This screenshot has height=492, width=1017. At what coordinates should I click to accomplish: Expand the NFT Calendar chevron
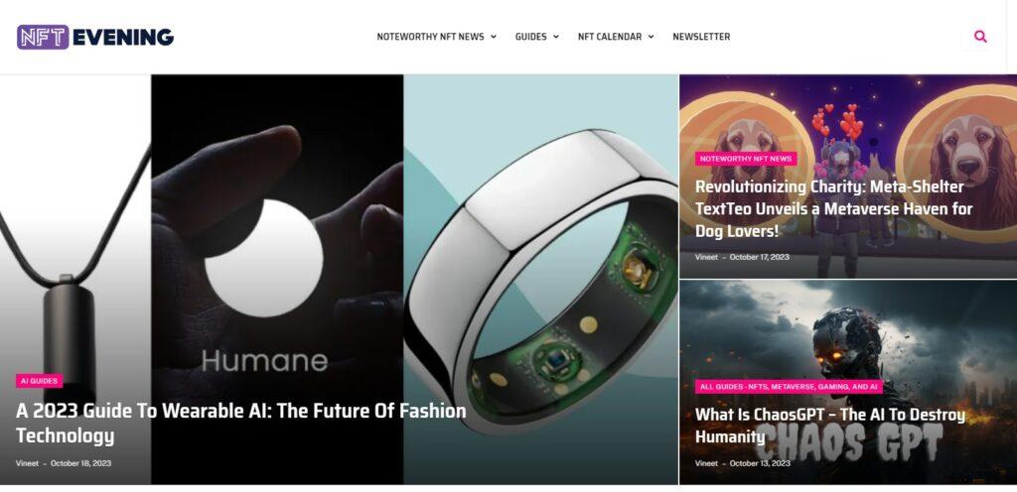651,37
